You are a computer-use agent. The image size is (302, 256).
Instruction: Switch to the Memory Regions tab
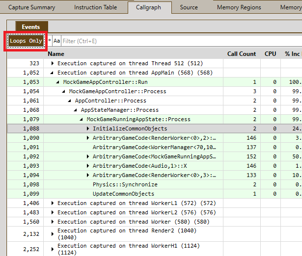coord(239,7)
